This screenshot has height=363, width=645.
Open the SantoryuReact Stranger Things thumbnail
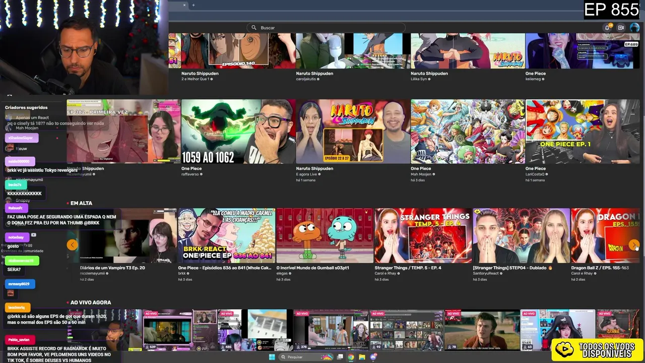pos(522,235)
